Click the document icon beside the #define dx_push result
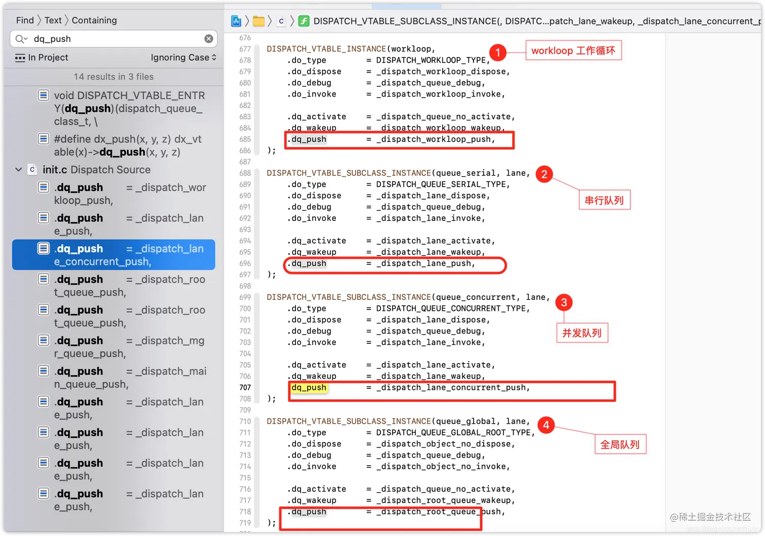Viewport: 765px width, 536px height. 44,139
